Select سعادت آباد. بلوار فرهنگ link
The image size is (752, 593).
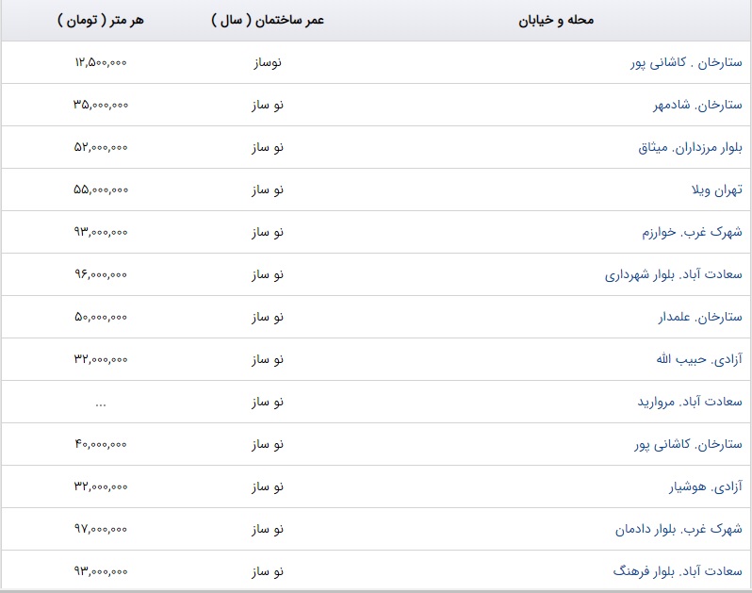pyautogui.click(x=679, y=571)
